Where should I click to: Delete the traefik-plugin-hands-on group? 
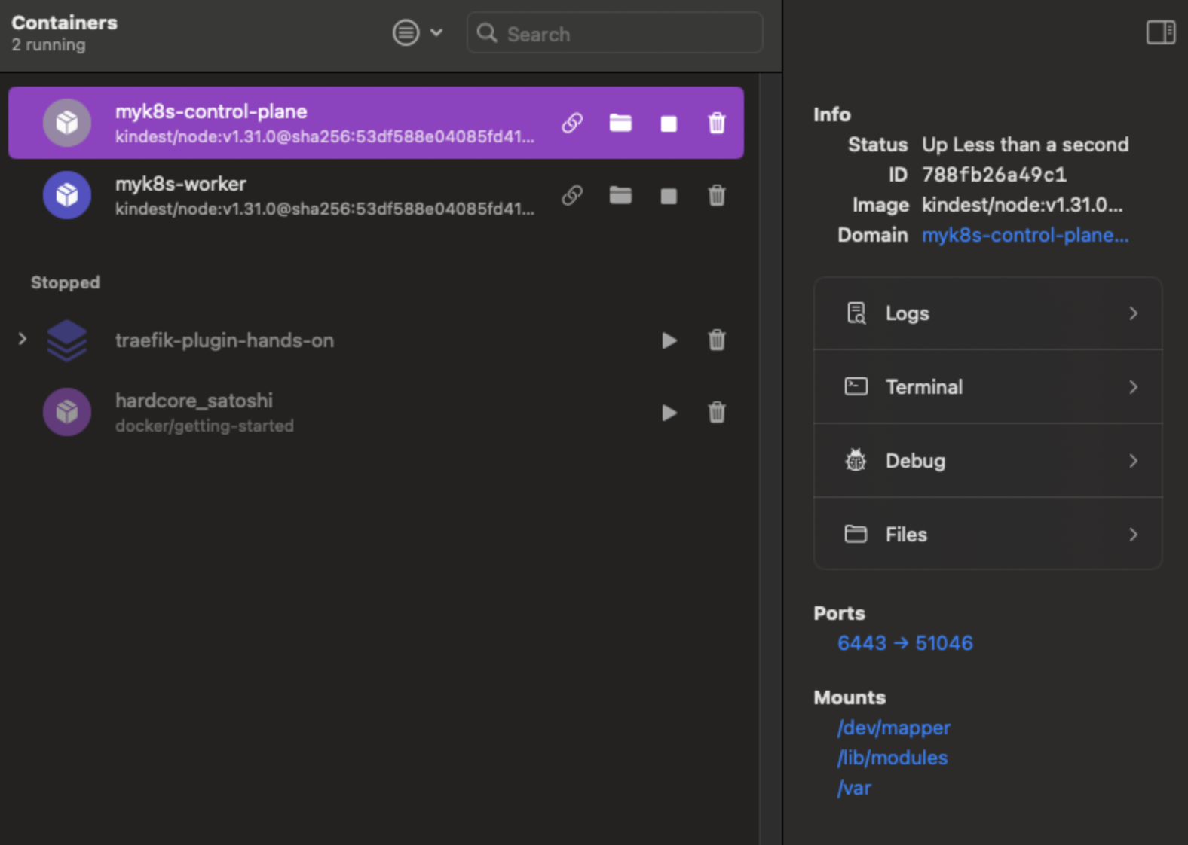click(717, 340)
